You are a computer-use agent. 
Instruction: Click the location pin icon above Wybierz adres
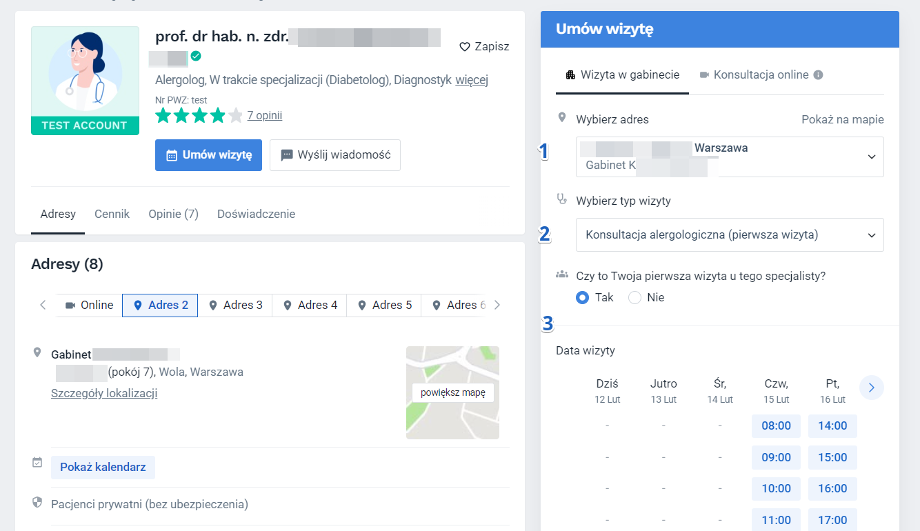(x=562, y=117)
